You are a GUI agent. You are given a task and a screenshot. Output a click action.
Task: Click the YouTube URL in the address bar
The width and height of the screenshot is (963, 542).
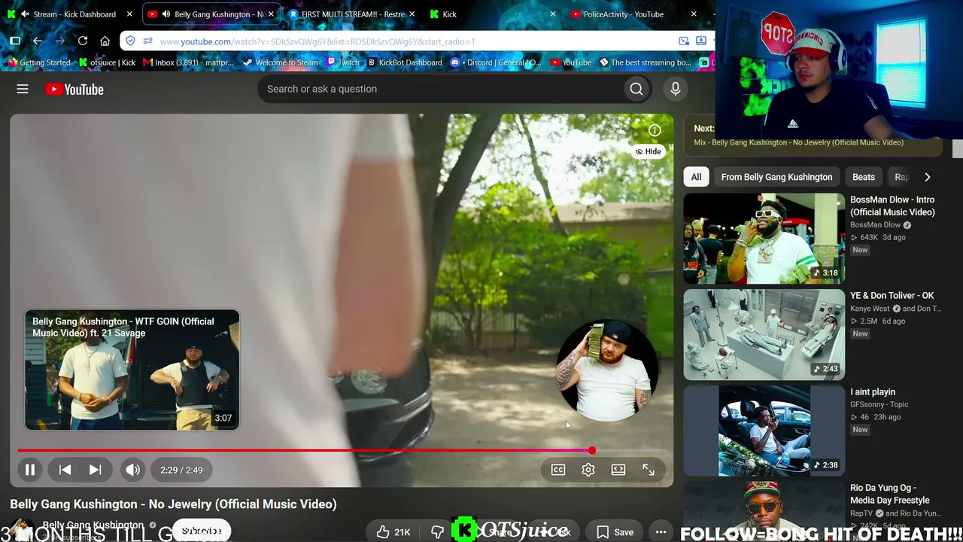tap(317, 41)
